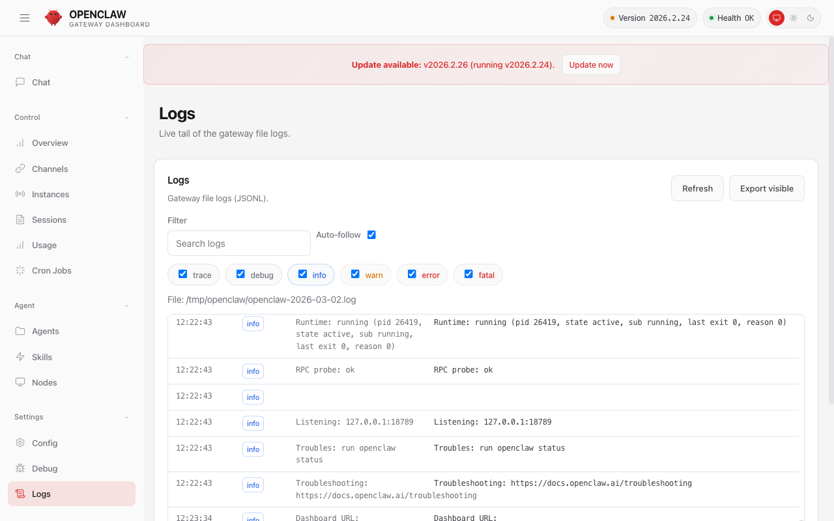Uncheck the trace log level filter

point(182,274)
